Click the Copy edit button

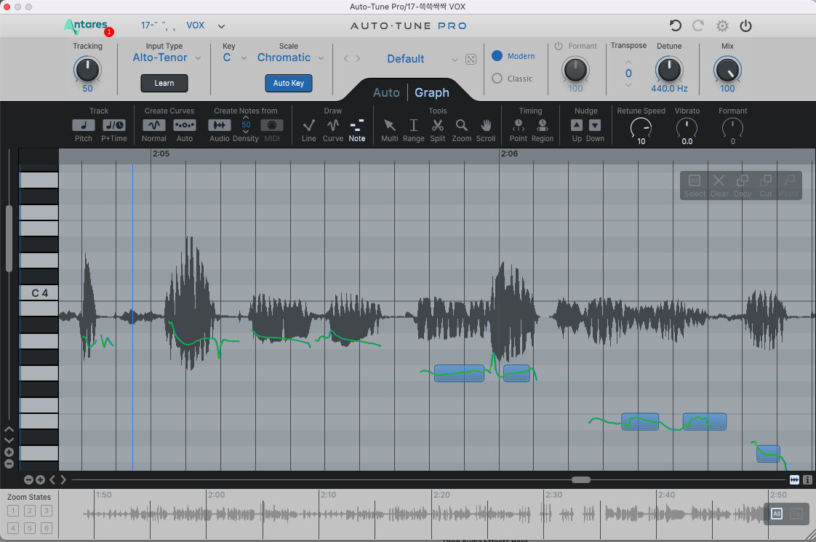[x=743, y=186]
